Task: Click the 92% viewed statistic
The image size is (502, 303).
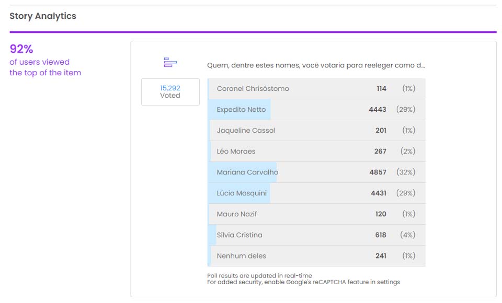Action: (x=21, y=49)
